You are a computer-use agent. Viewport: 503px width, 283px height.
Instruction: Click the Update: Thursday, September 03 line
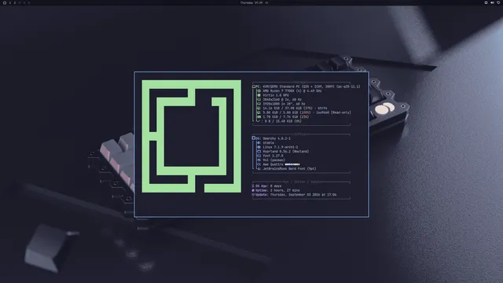click(294, 195)
